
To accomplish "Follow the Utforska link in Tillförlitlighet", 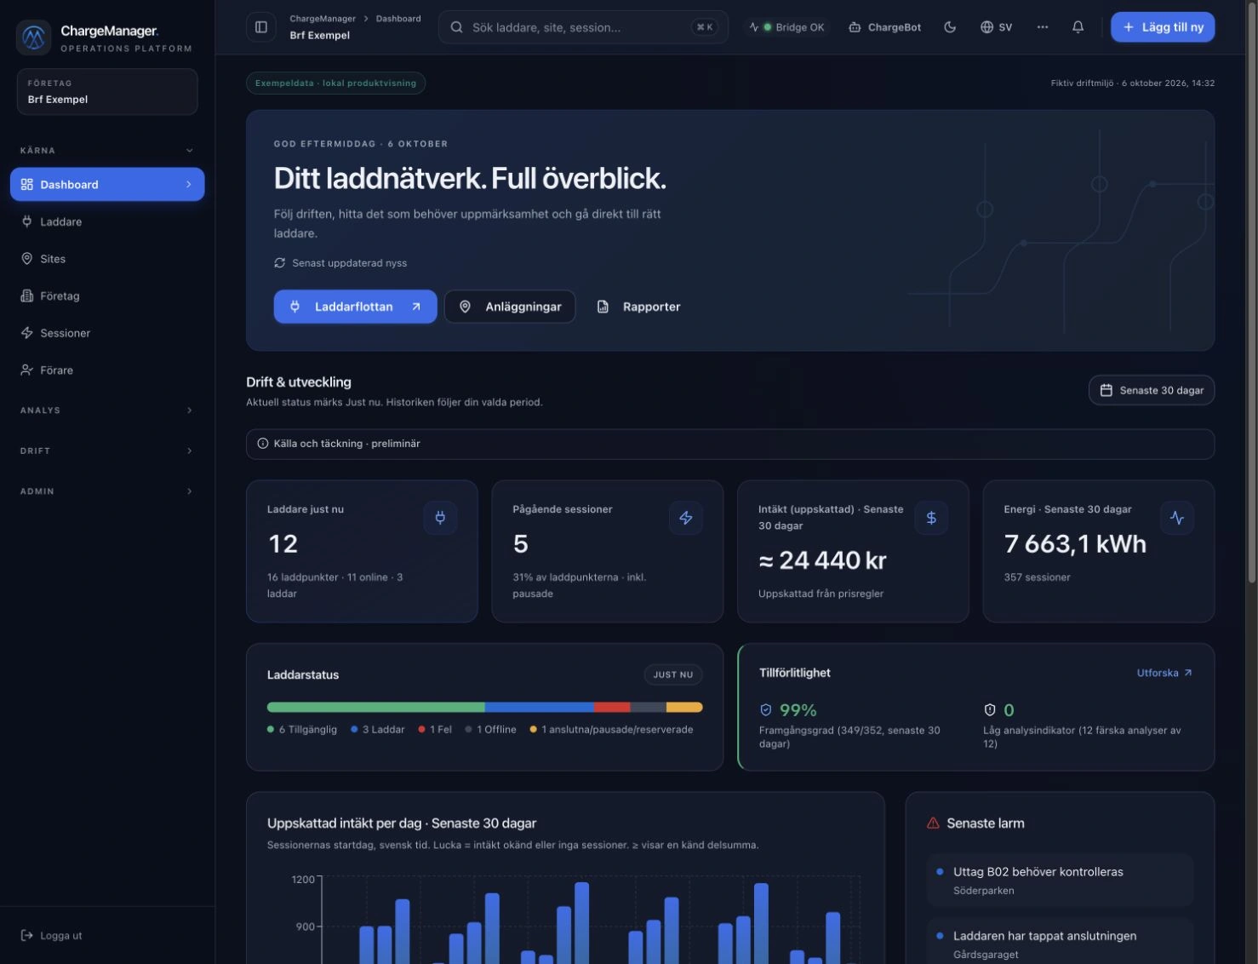I will coord(1164,673).
